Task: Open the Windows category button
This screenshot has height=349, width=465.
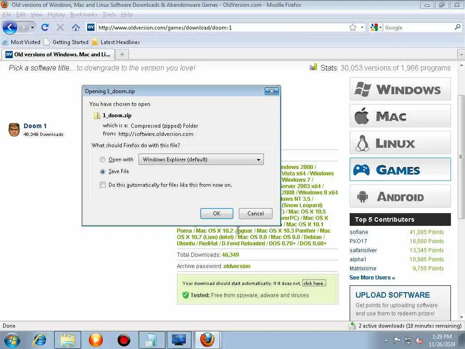Action: click(400, 89)
